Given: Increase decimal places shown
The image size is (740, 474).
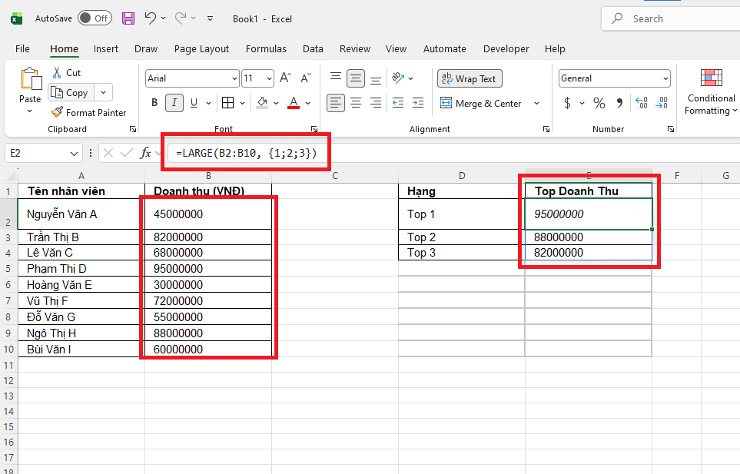Looking at the screenshot, I should pos(642,103).
